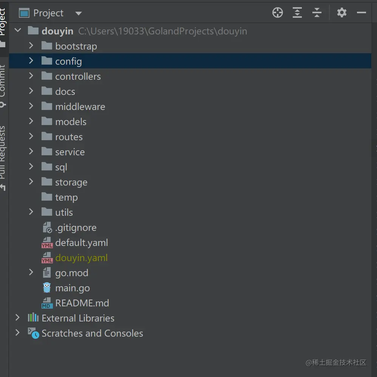Open the Project view dropdown
This screenshot has width=377, height=377.
[x=78, y=13]
